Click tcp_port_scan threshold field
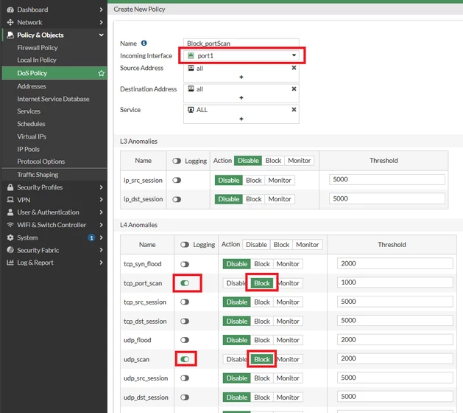This screenshot has width=463, height=413. (x=395, y=282)
